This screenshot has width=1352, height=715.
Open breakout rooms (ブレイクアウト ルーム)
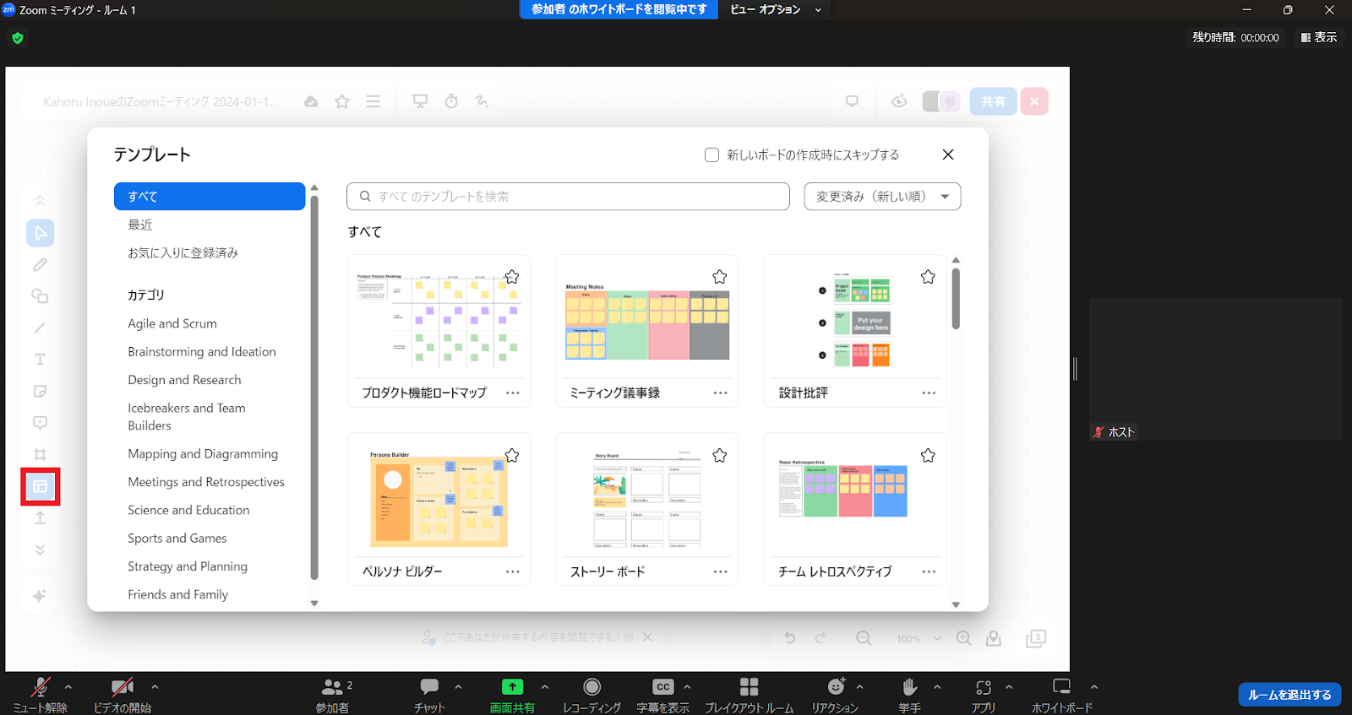click(749, 695)
